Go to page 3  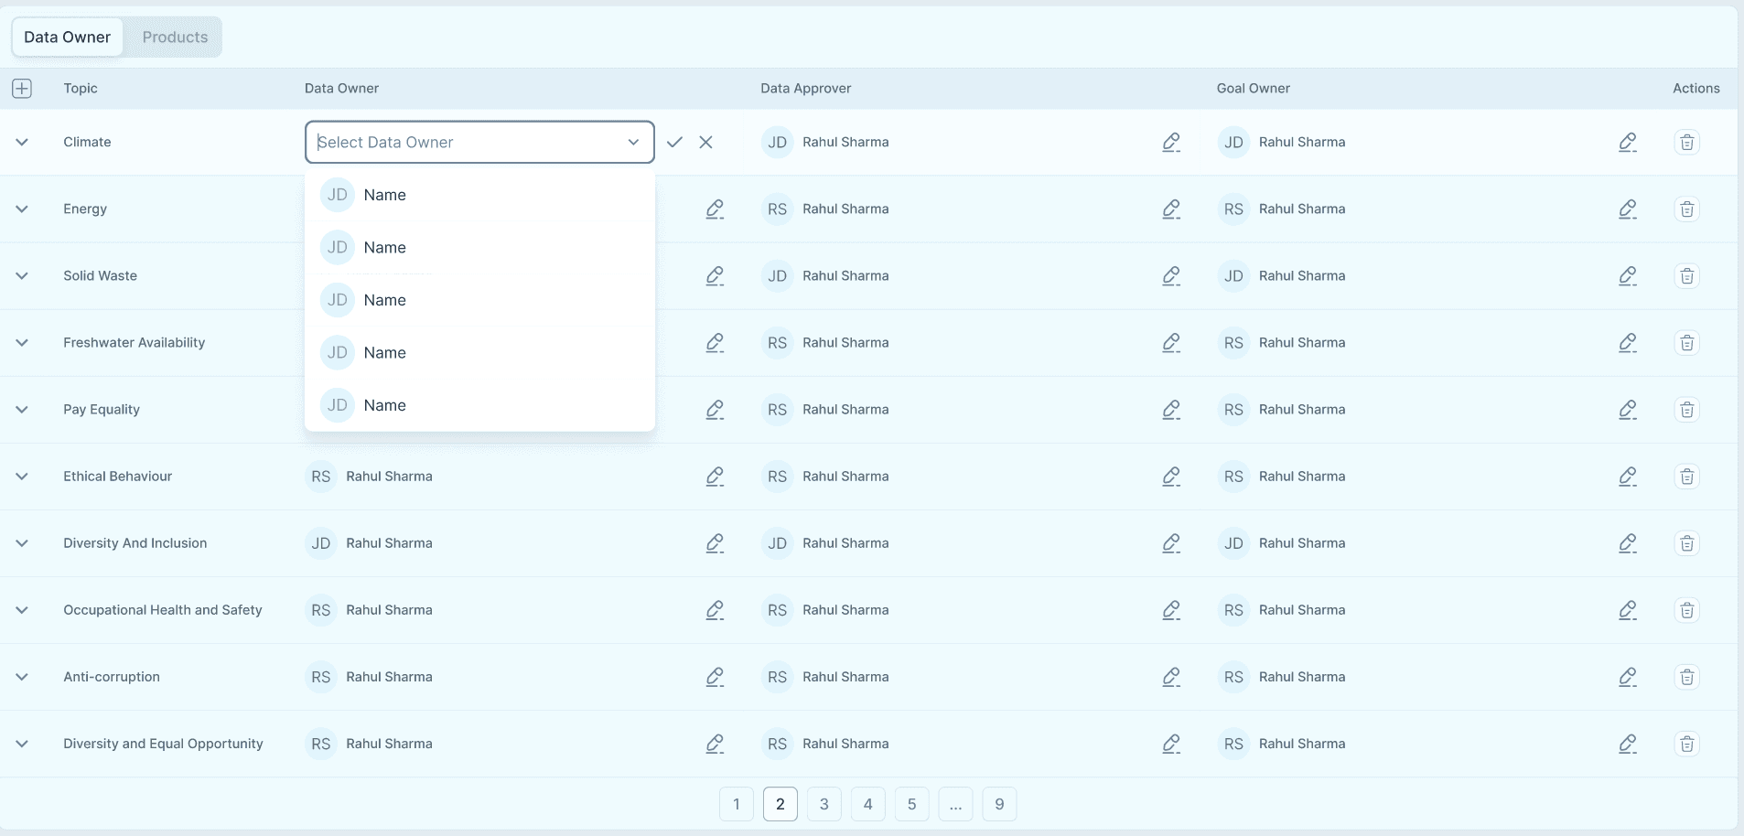point(824,804)
